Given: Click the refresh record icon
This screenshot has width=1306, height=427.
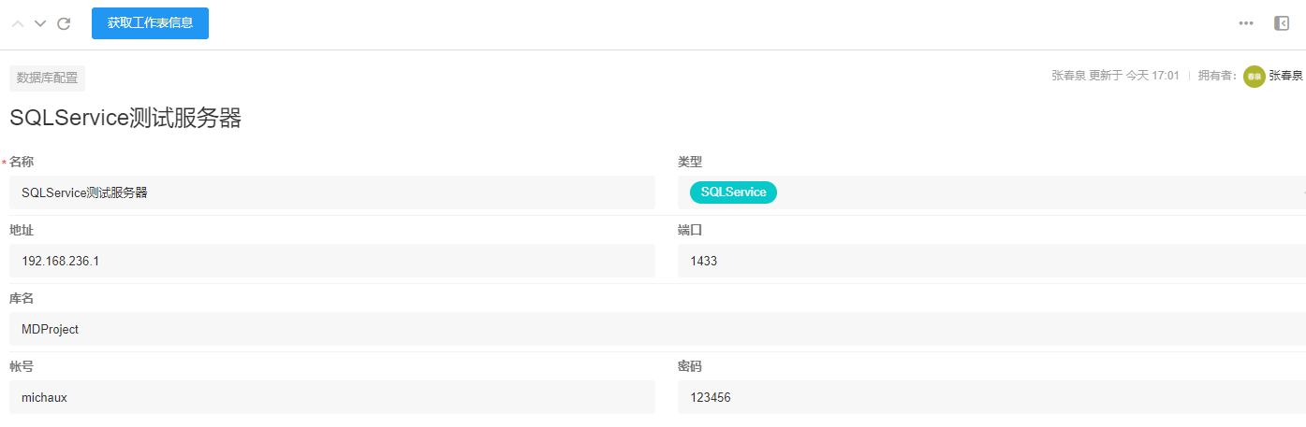Looking at the screenshot, I should (x=64, y=23).
